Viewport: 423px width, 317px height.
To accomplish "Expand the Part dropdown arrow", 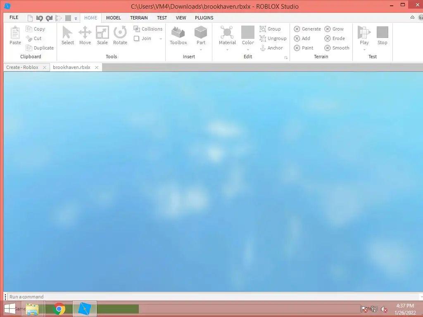I will click(x=201, y=50).
